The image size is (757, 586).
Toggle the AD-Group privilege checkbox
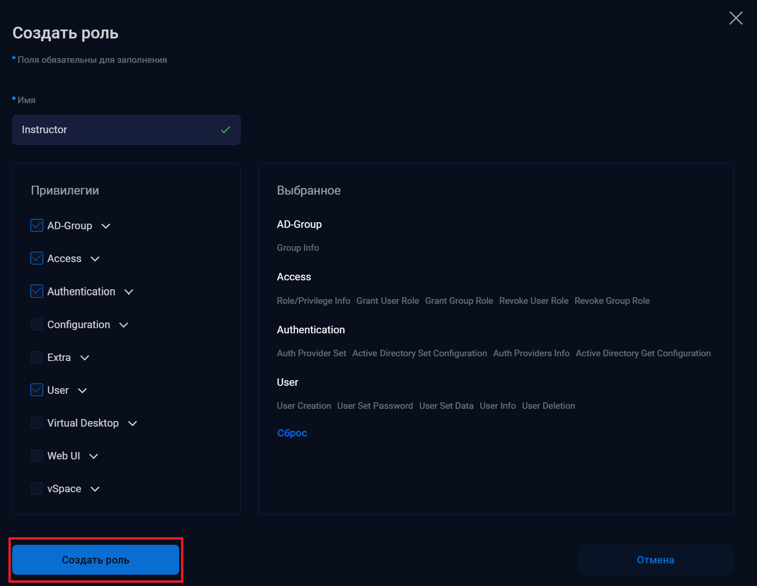[37, 225]
